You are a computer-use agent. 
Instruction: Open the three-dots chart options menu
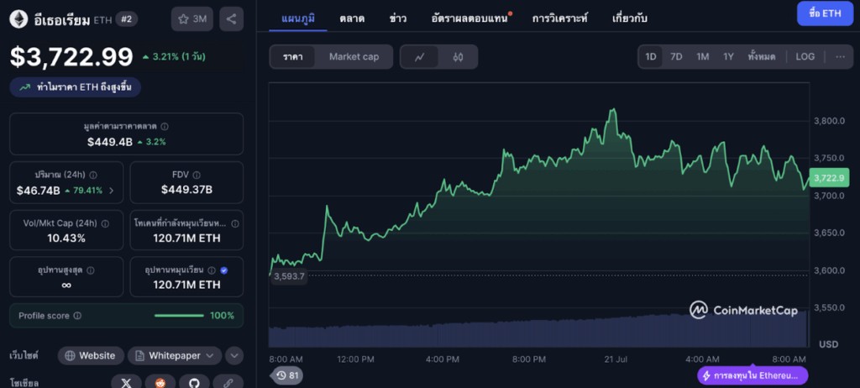[840, 56]
